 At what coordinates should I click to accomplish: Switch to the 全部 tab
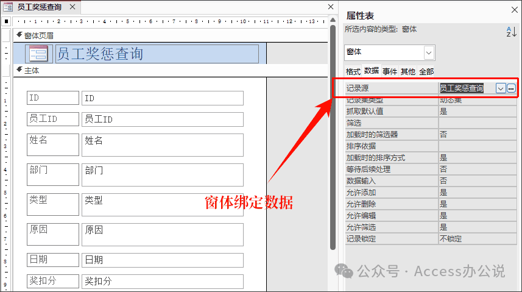pos(426,72)
